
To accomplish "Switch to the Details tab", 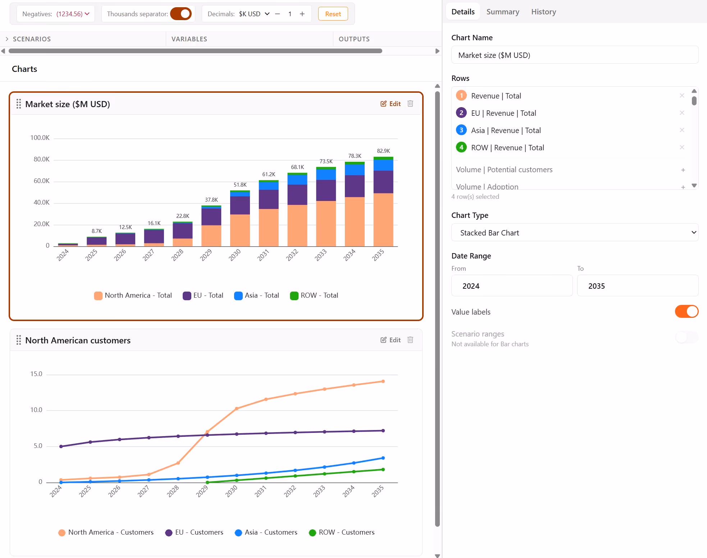I will point(463,12).
